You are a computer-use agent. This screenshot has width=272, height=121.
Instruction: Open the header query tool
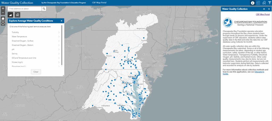point(264,3)
